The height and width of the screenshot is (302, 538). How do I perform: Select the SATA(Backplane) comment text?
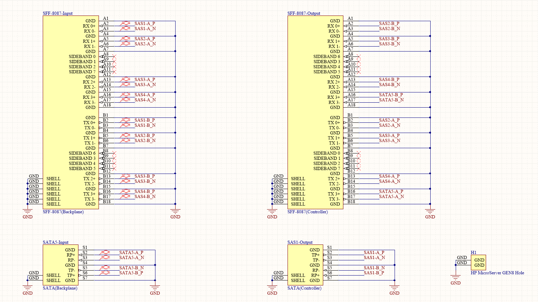(60, 288)
